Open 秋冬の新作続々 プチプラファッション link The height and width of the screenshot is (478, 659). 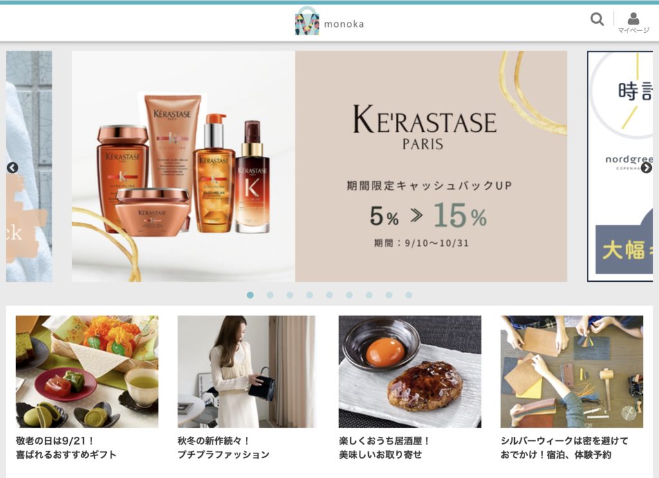(x=223, y=448)
